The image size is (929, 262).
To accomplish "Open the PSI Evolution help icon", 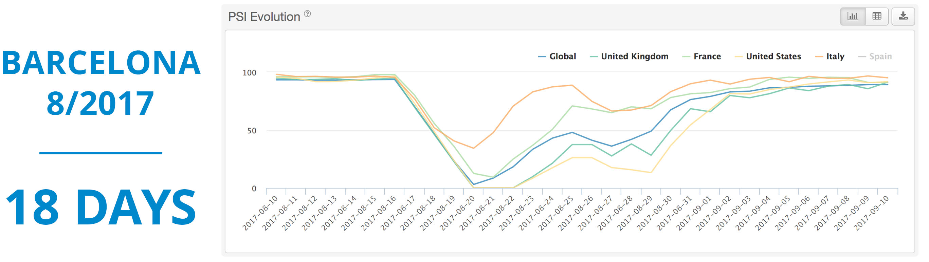I will (307, 14).
